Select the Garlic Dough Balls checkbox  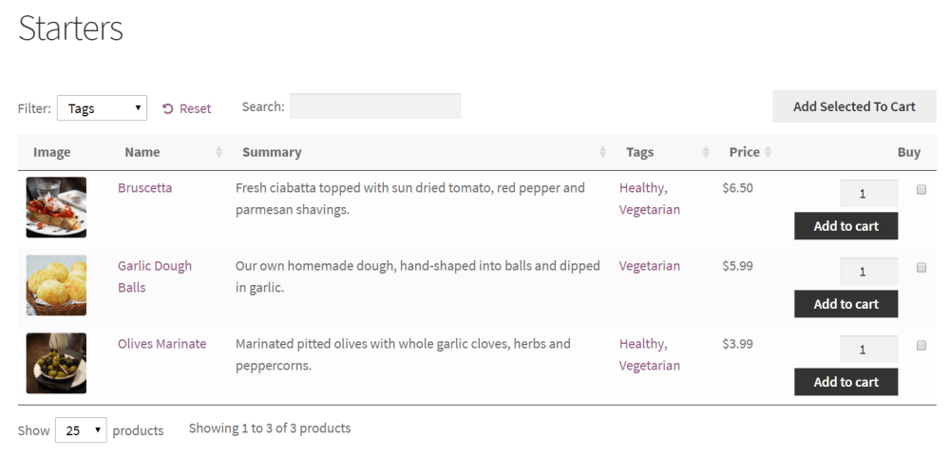coord(921,268)
